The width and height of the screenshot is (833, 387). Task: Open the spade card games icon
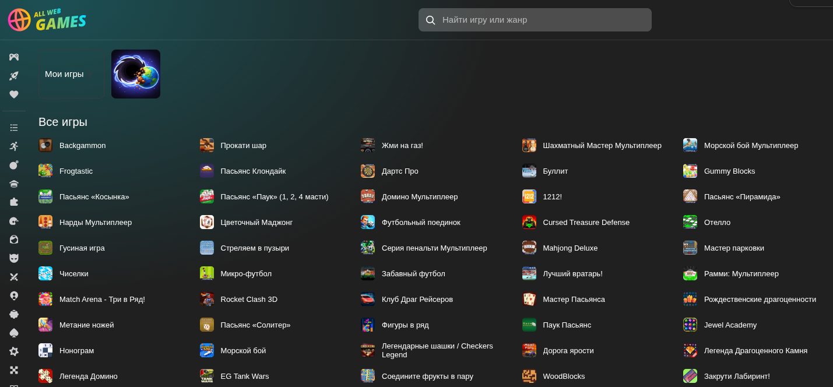14,333
